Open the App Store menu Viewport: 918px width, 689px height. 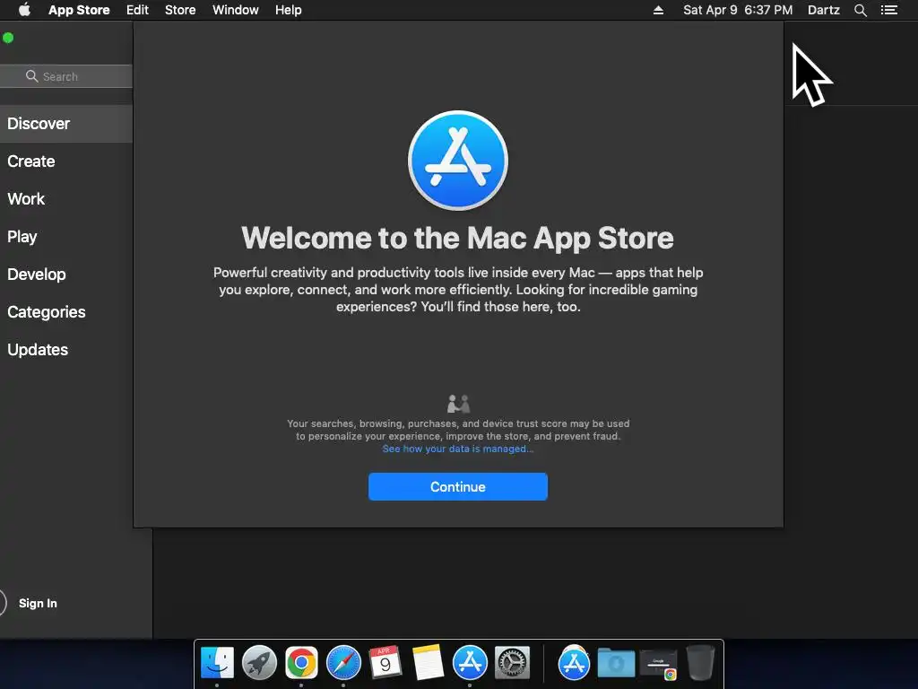tap(79, 10)
